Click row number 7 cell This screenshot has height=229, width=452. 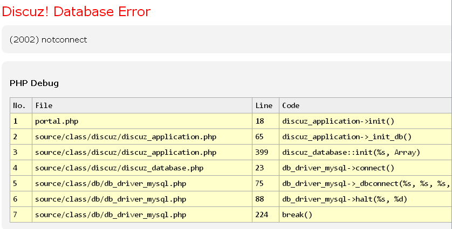(21, 214)
